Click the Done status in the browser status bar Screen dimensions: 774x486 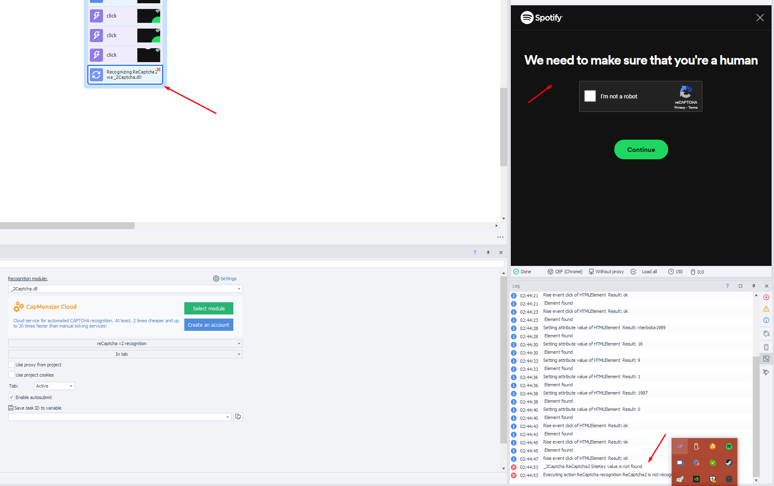click(522, 272)
